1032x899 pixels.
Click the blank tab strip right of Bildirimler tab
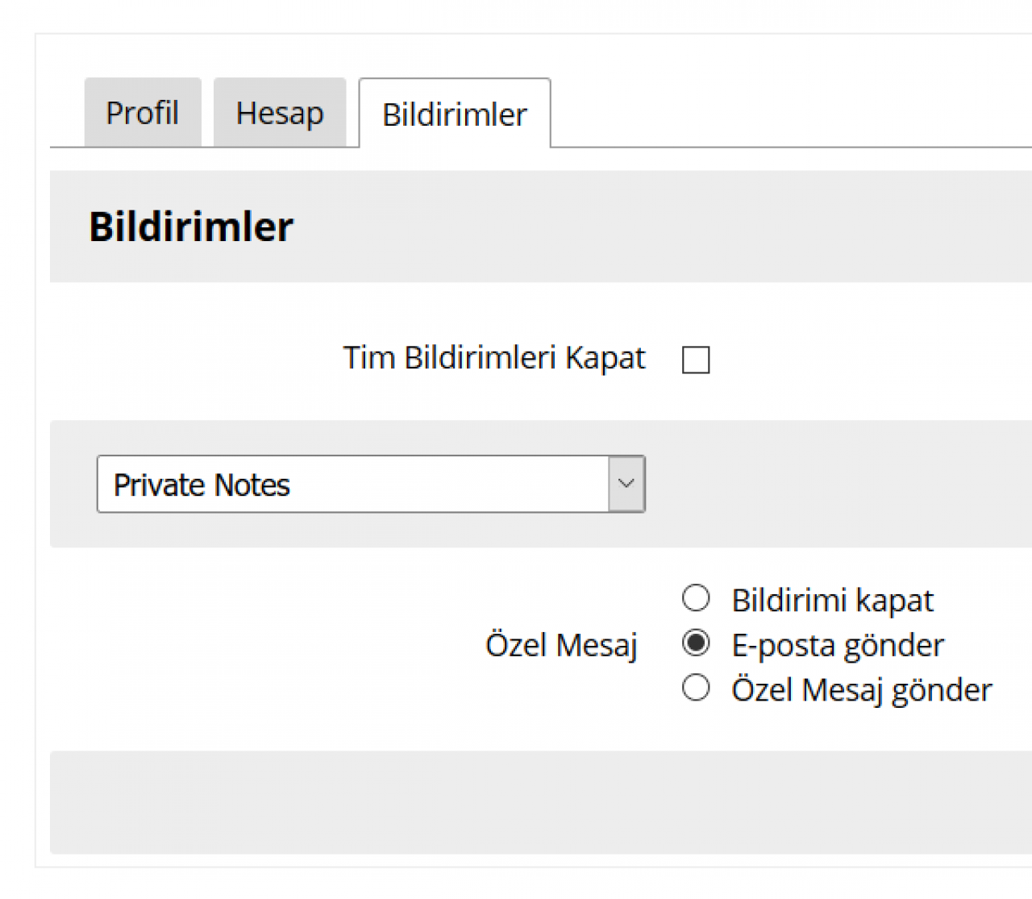coord(790,113)
